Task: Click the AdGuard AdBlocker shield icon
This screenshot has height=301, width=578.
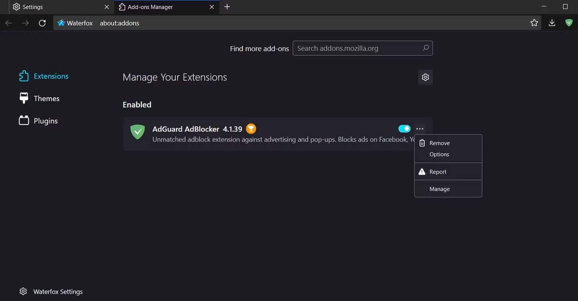Action: pyautogui.click(x=137, y=132)
